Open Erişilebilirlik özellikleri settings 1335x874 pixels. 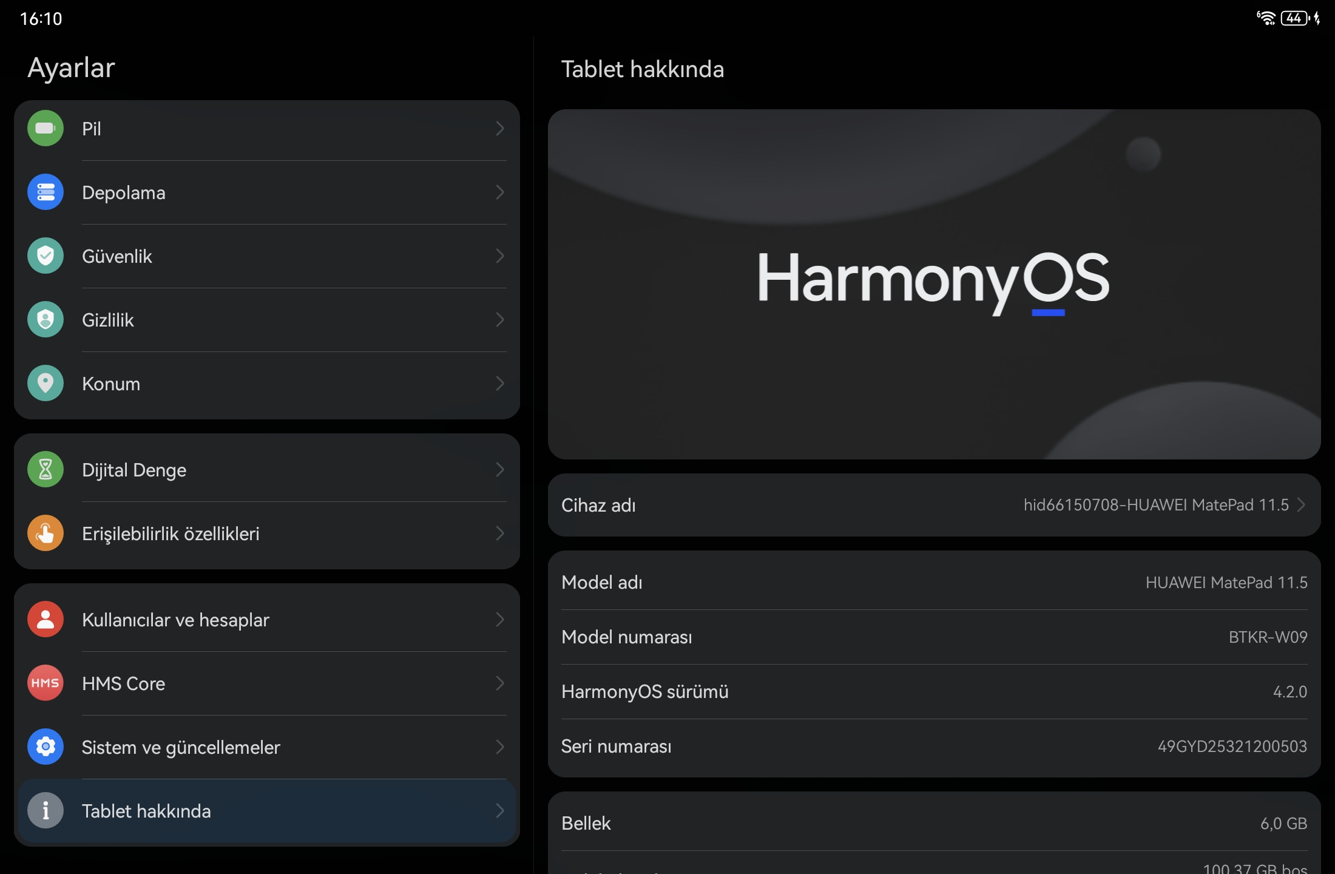(x=267, y=533)
